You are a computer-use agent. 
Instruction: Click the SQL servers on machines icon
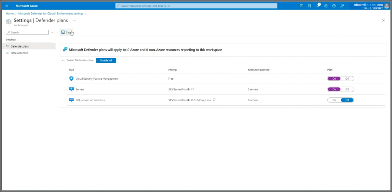click(71, 100)
